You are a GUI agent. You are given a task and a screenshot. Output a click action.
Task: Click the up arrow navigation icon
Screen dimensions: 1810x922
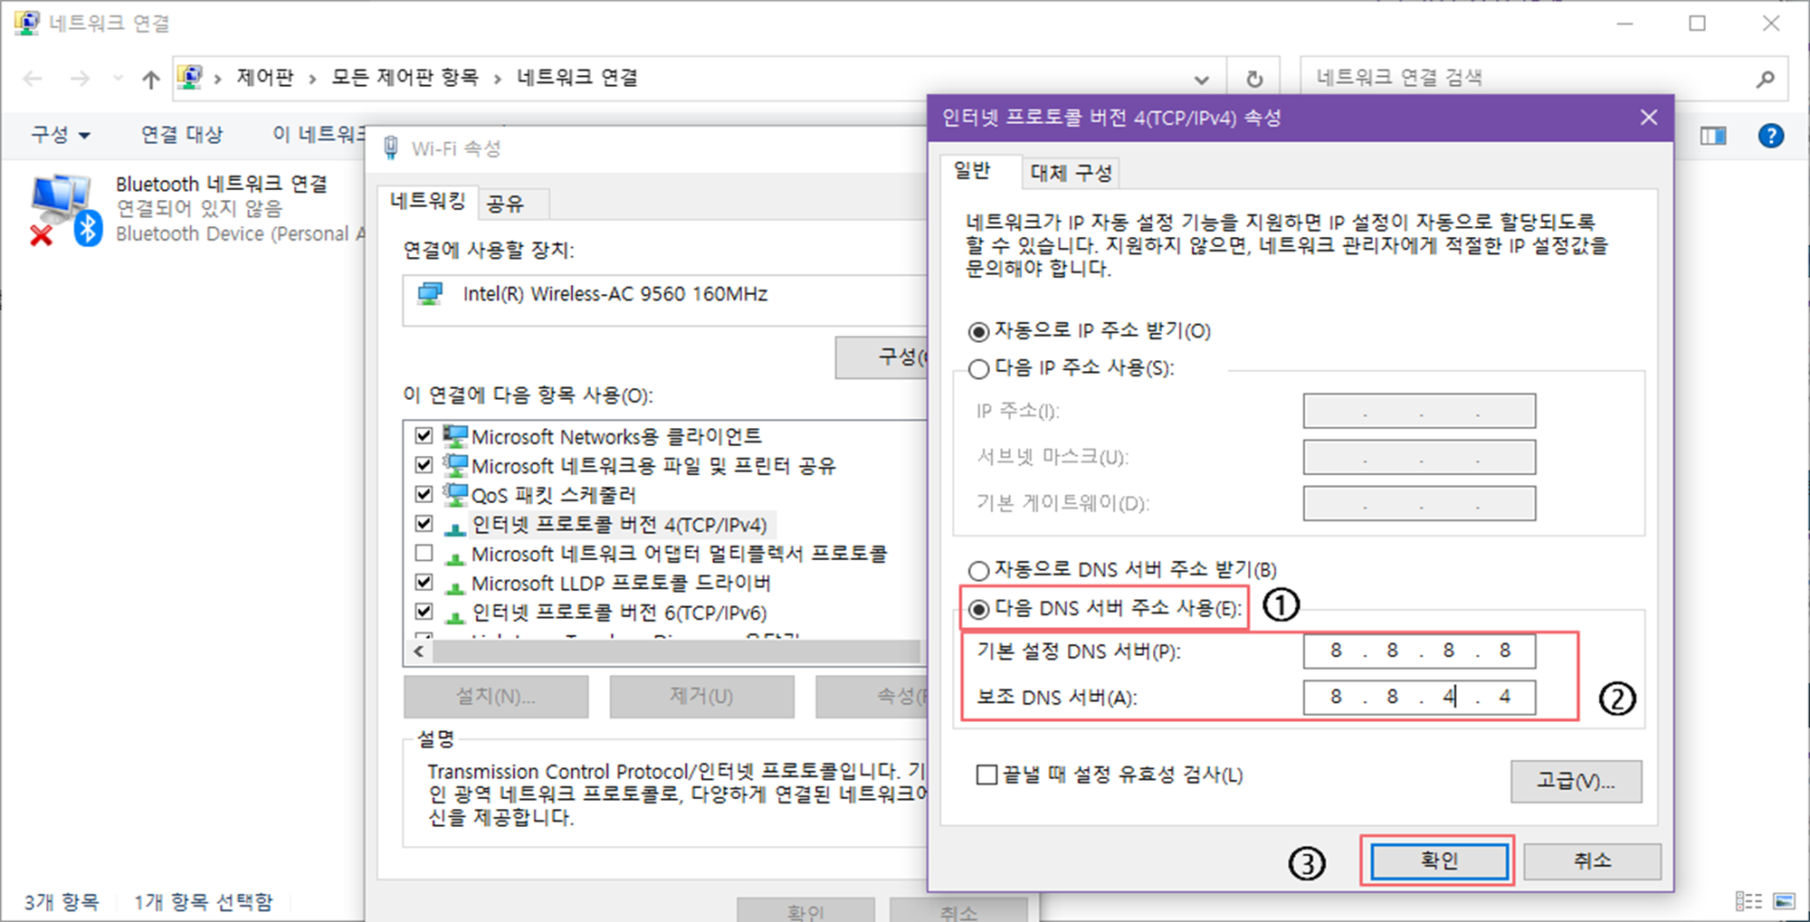point(151,80)
